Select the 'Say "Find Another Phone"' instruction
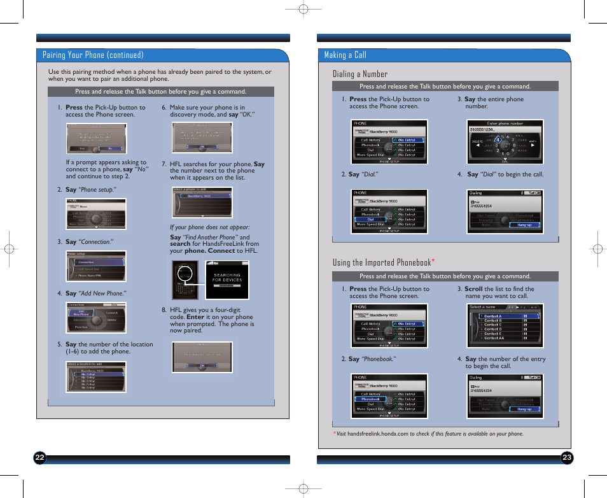 click(214, 244)
